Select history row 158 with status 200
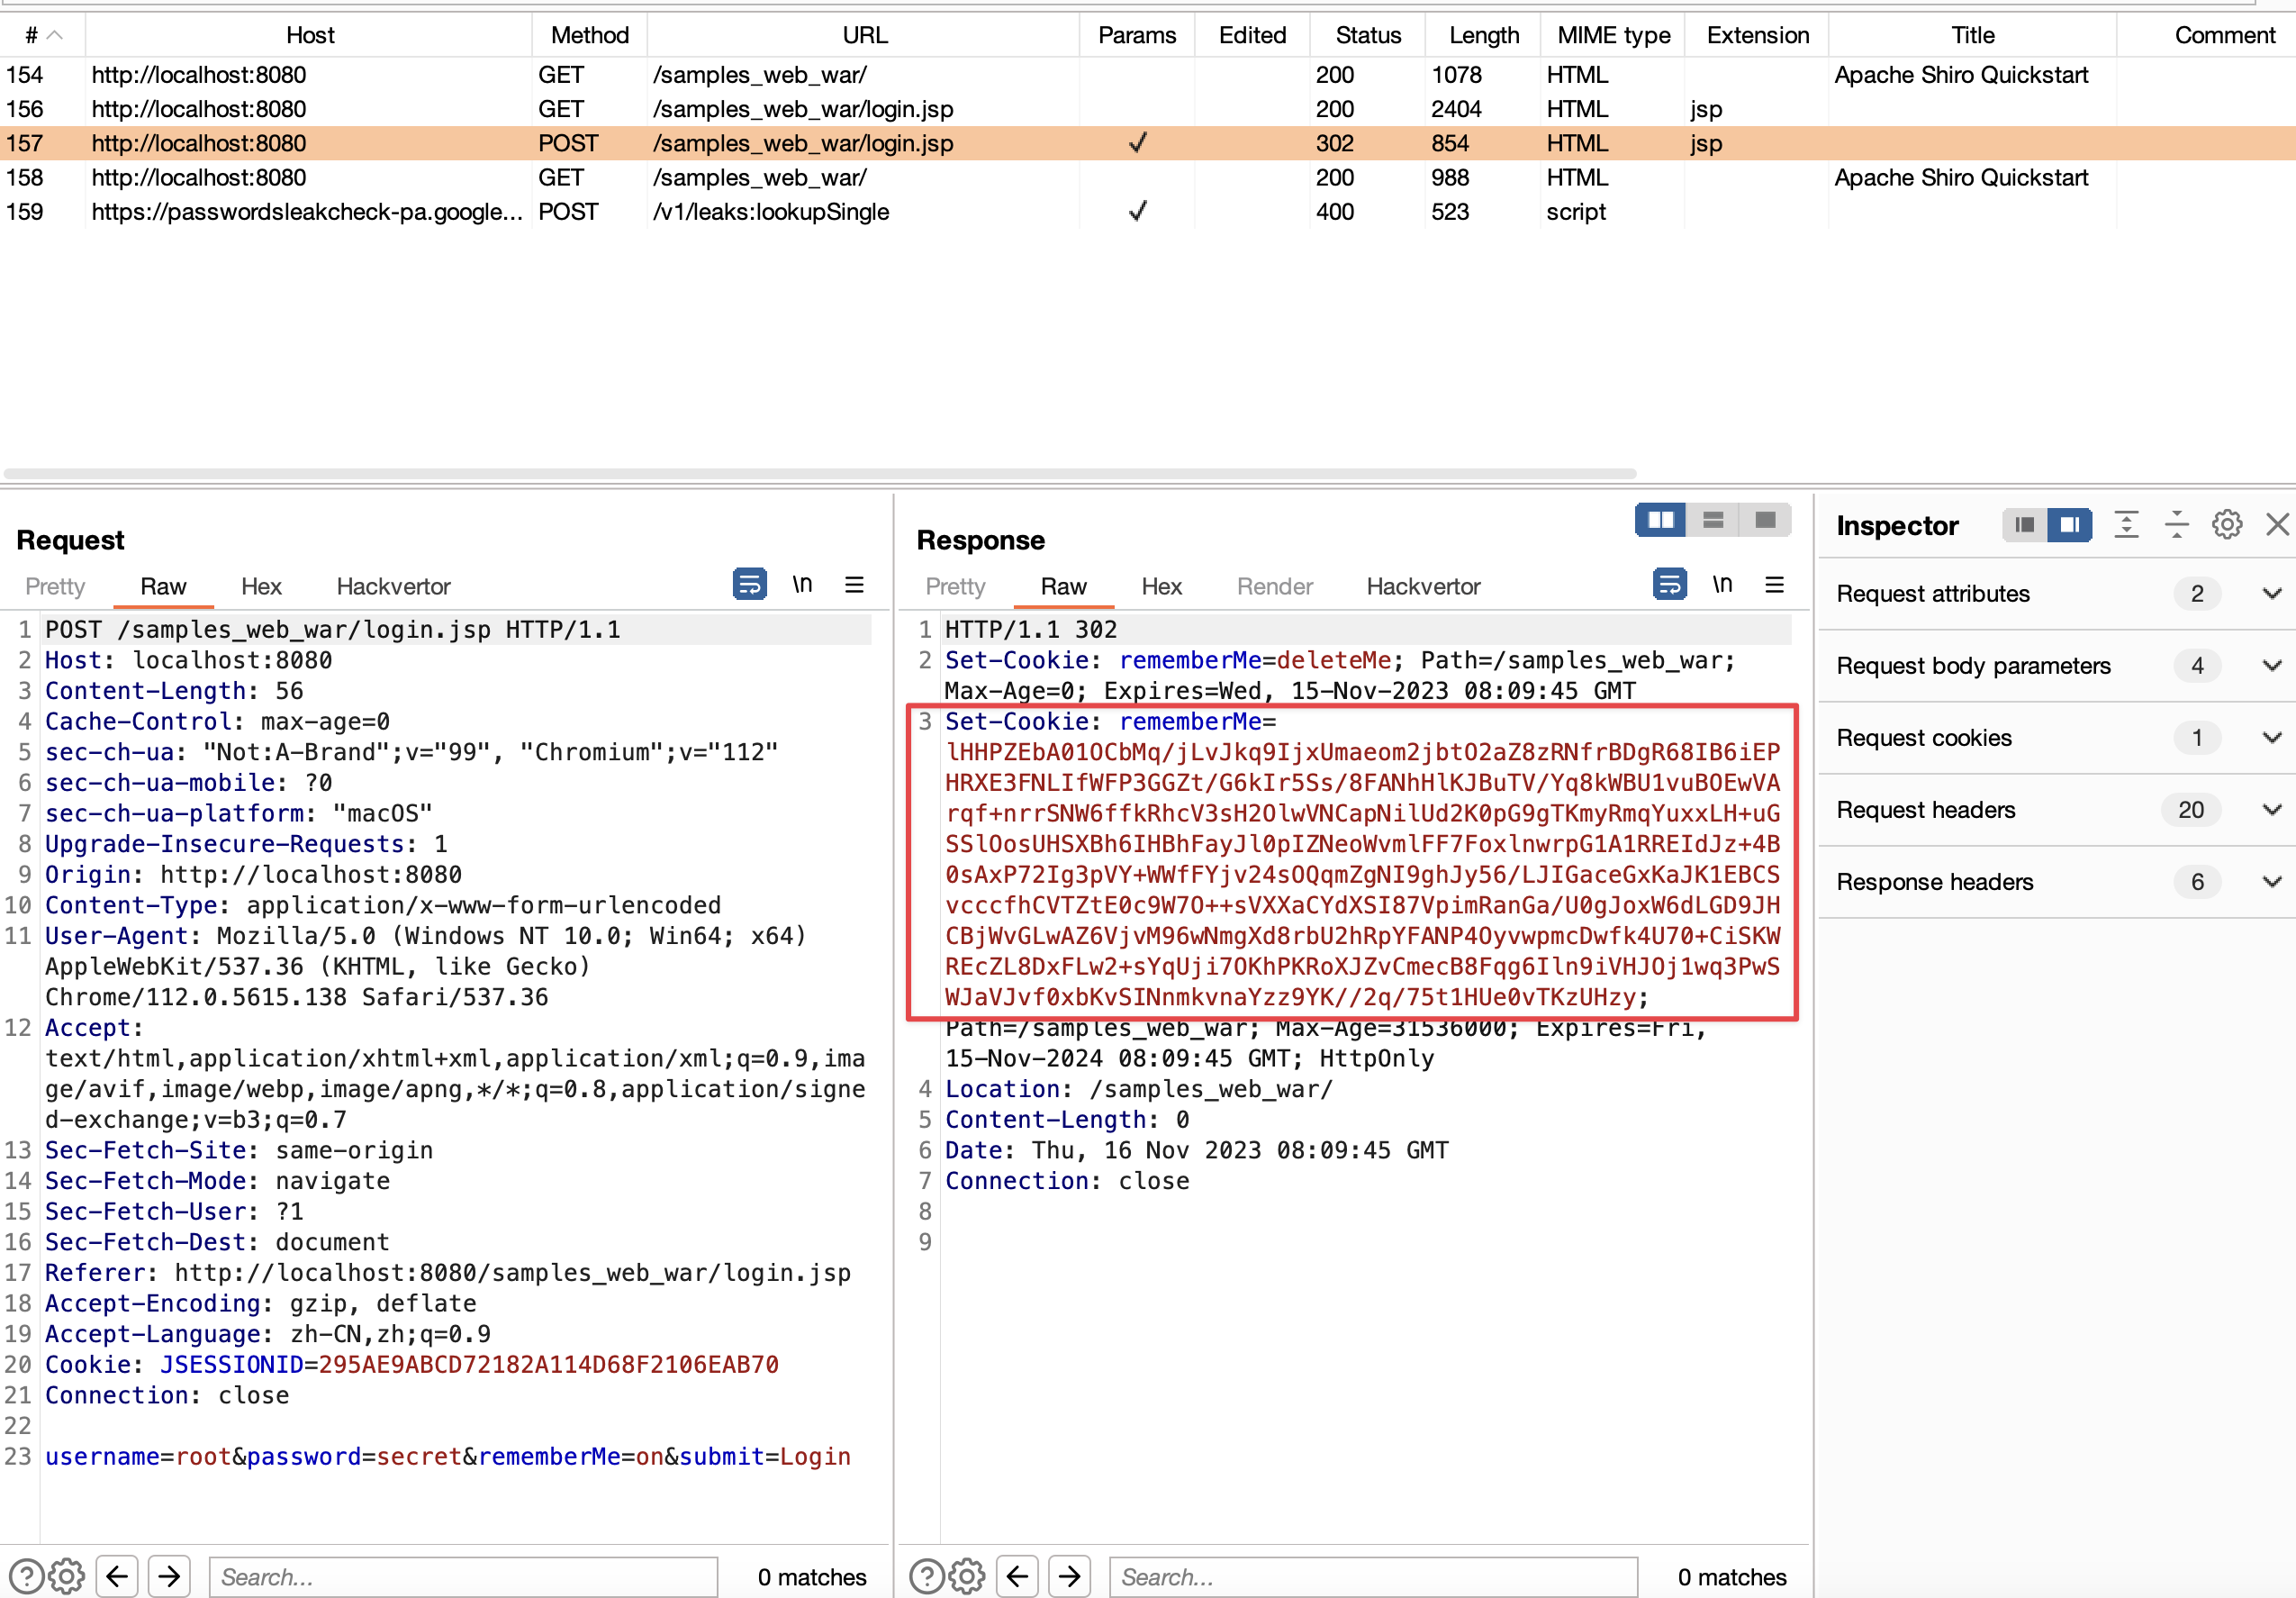Image resolution: width=2296 pixels, height=1598 pixels. click(x=1148, y=177)
